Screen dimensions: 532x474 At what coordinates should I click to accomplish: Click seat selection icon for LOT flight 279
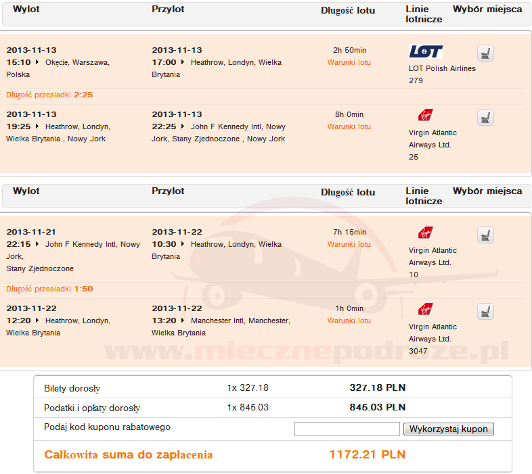485,53
